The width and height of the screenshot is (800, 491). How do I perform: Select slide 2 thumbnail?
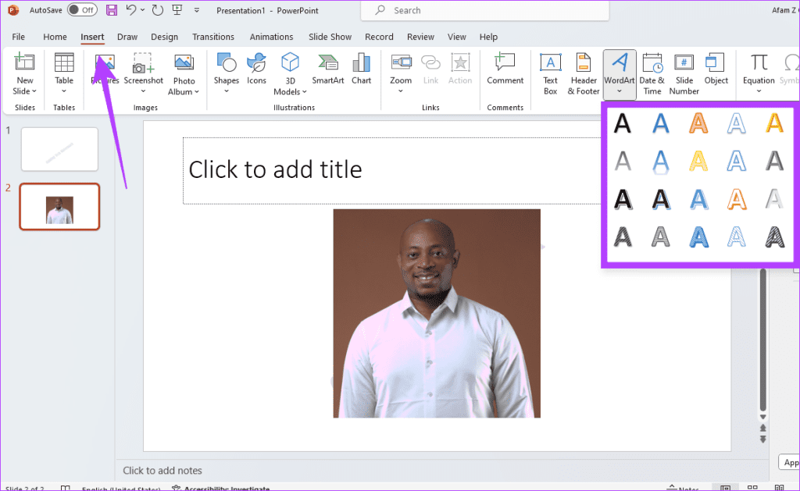(x=59, y=206)
